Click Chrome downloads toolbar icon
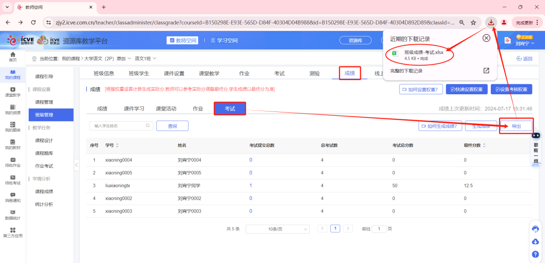 click(x=491, y=22)
